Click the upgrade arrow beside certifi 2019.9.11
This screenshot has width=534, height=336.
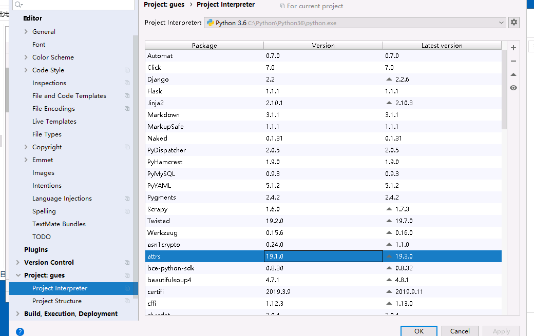(389, 292)
